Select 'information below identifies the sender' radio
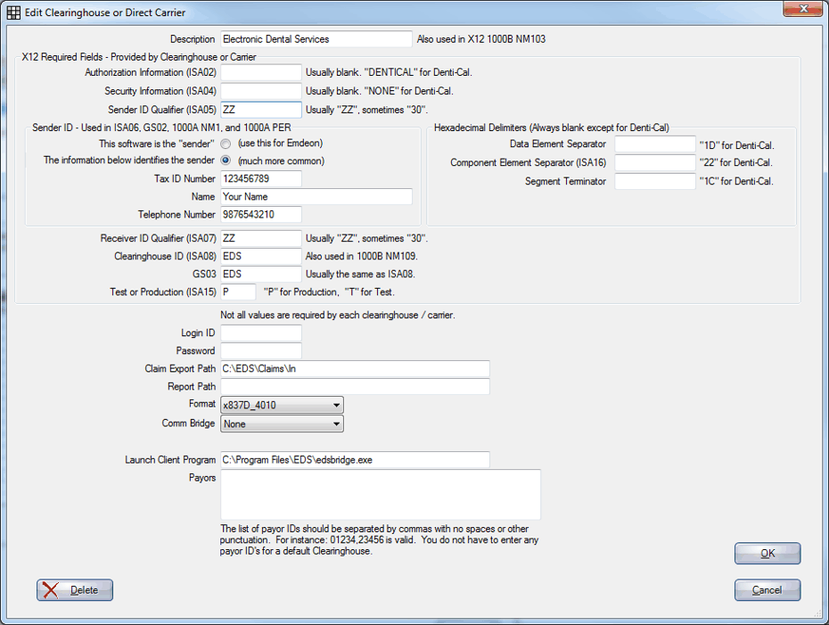This screenshot has width=829, height=625. 226,160
